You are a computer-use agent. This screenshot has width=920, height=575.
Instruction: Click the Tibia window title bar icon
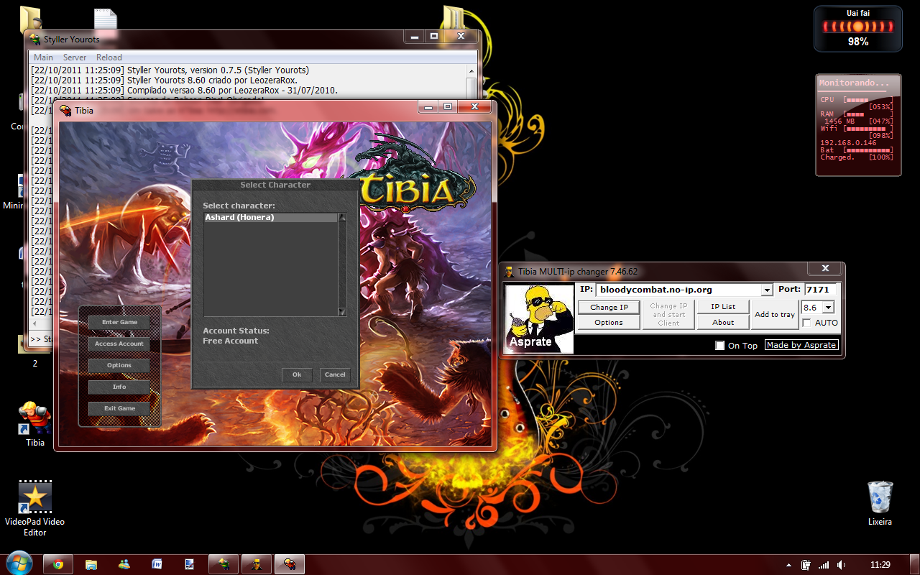[x=66, y=110]
